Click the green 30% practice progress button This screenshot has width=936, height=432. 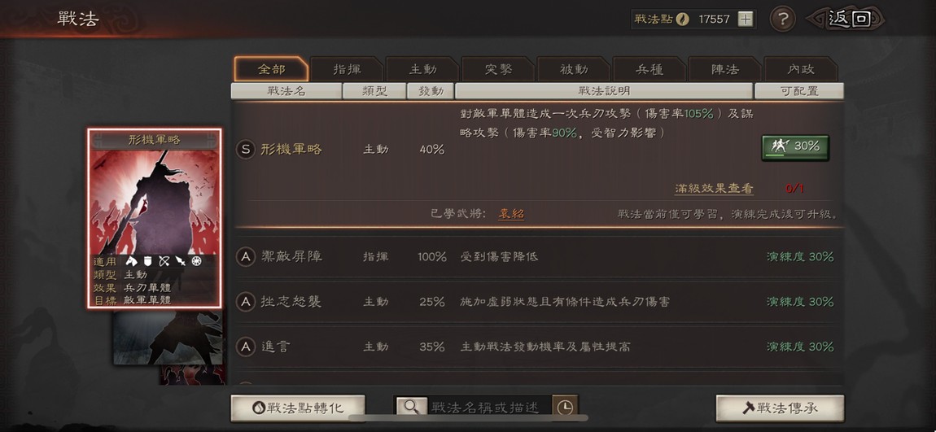[795, 146]
